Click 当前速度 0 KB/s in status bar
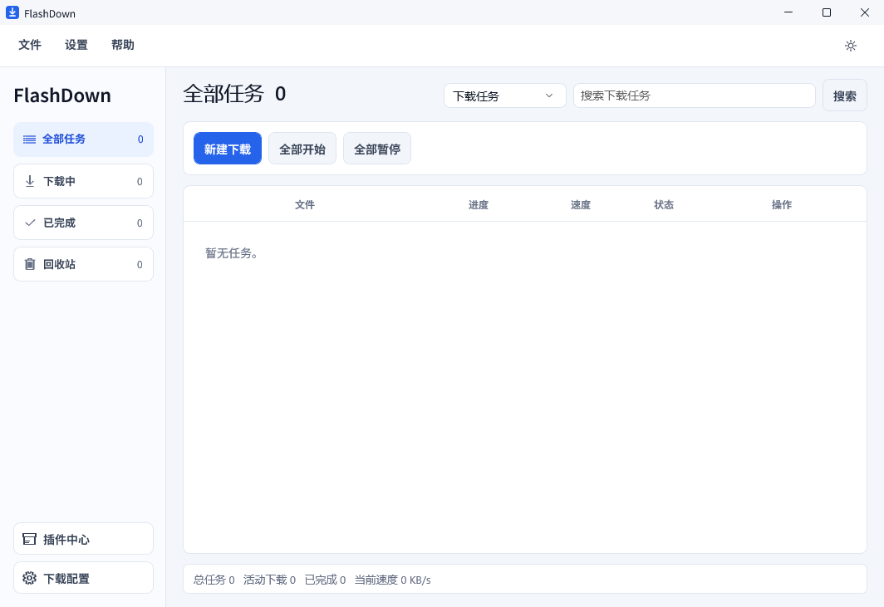The image size is (884, 607). 392,580
